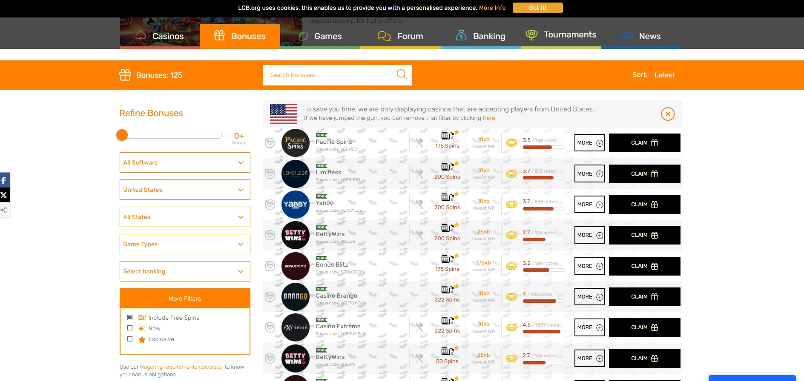
Task: Expand the All States dropdown
Action: 185,217
